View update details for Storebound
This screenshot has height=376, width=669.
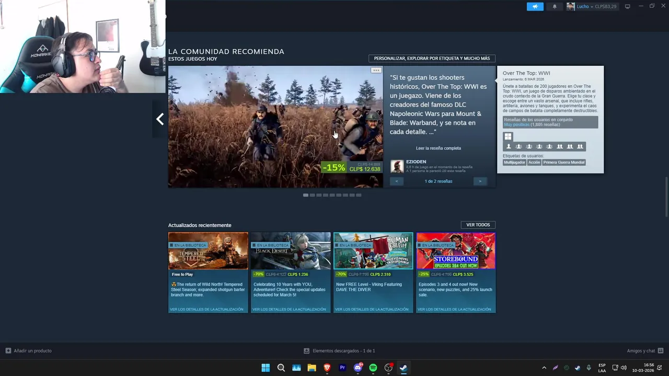coord(454,309)
